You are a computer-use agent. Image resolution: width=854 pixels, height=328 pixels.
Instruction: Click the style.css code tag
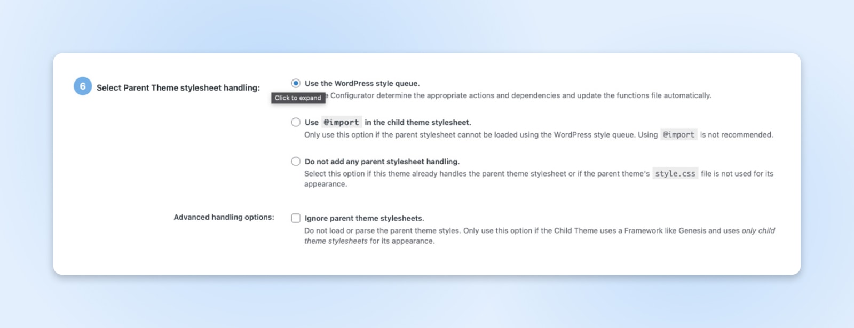click(x=675, y=174)
